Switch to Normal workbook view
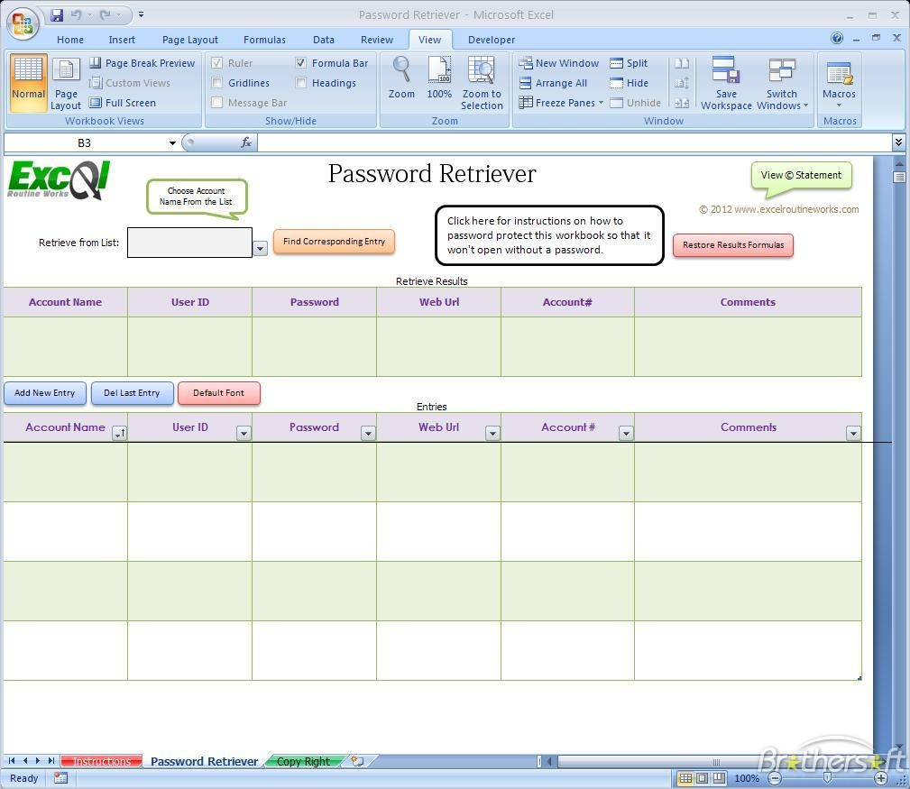This screenshot has width=910, height=789. click(27, 81)
